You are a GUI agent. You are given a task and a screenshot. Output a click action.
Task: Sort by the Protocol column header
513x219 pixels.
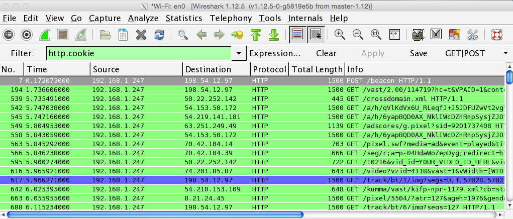270,69
